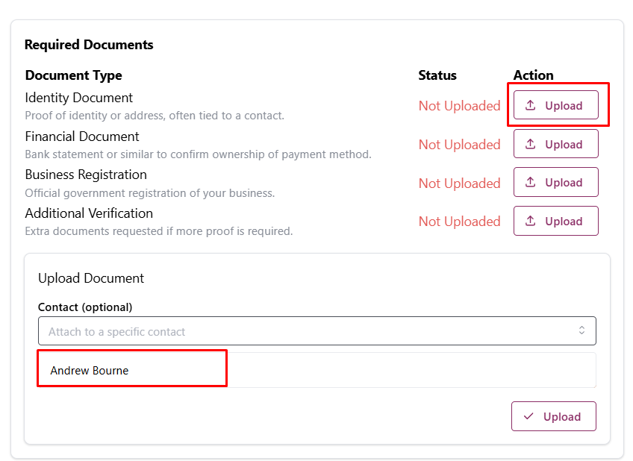Click the Additional Verification row title
This screenshot has height=461, width=633.
[89, 213]
